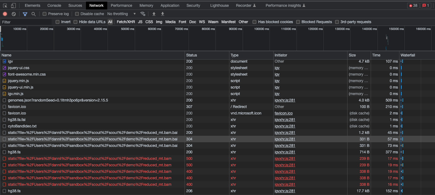
Task: Import a HAR file
Action: (154, 14)
